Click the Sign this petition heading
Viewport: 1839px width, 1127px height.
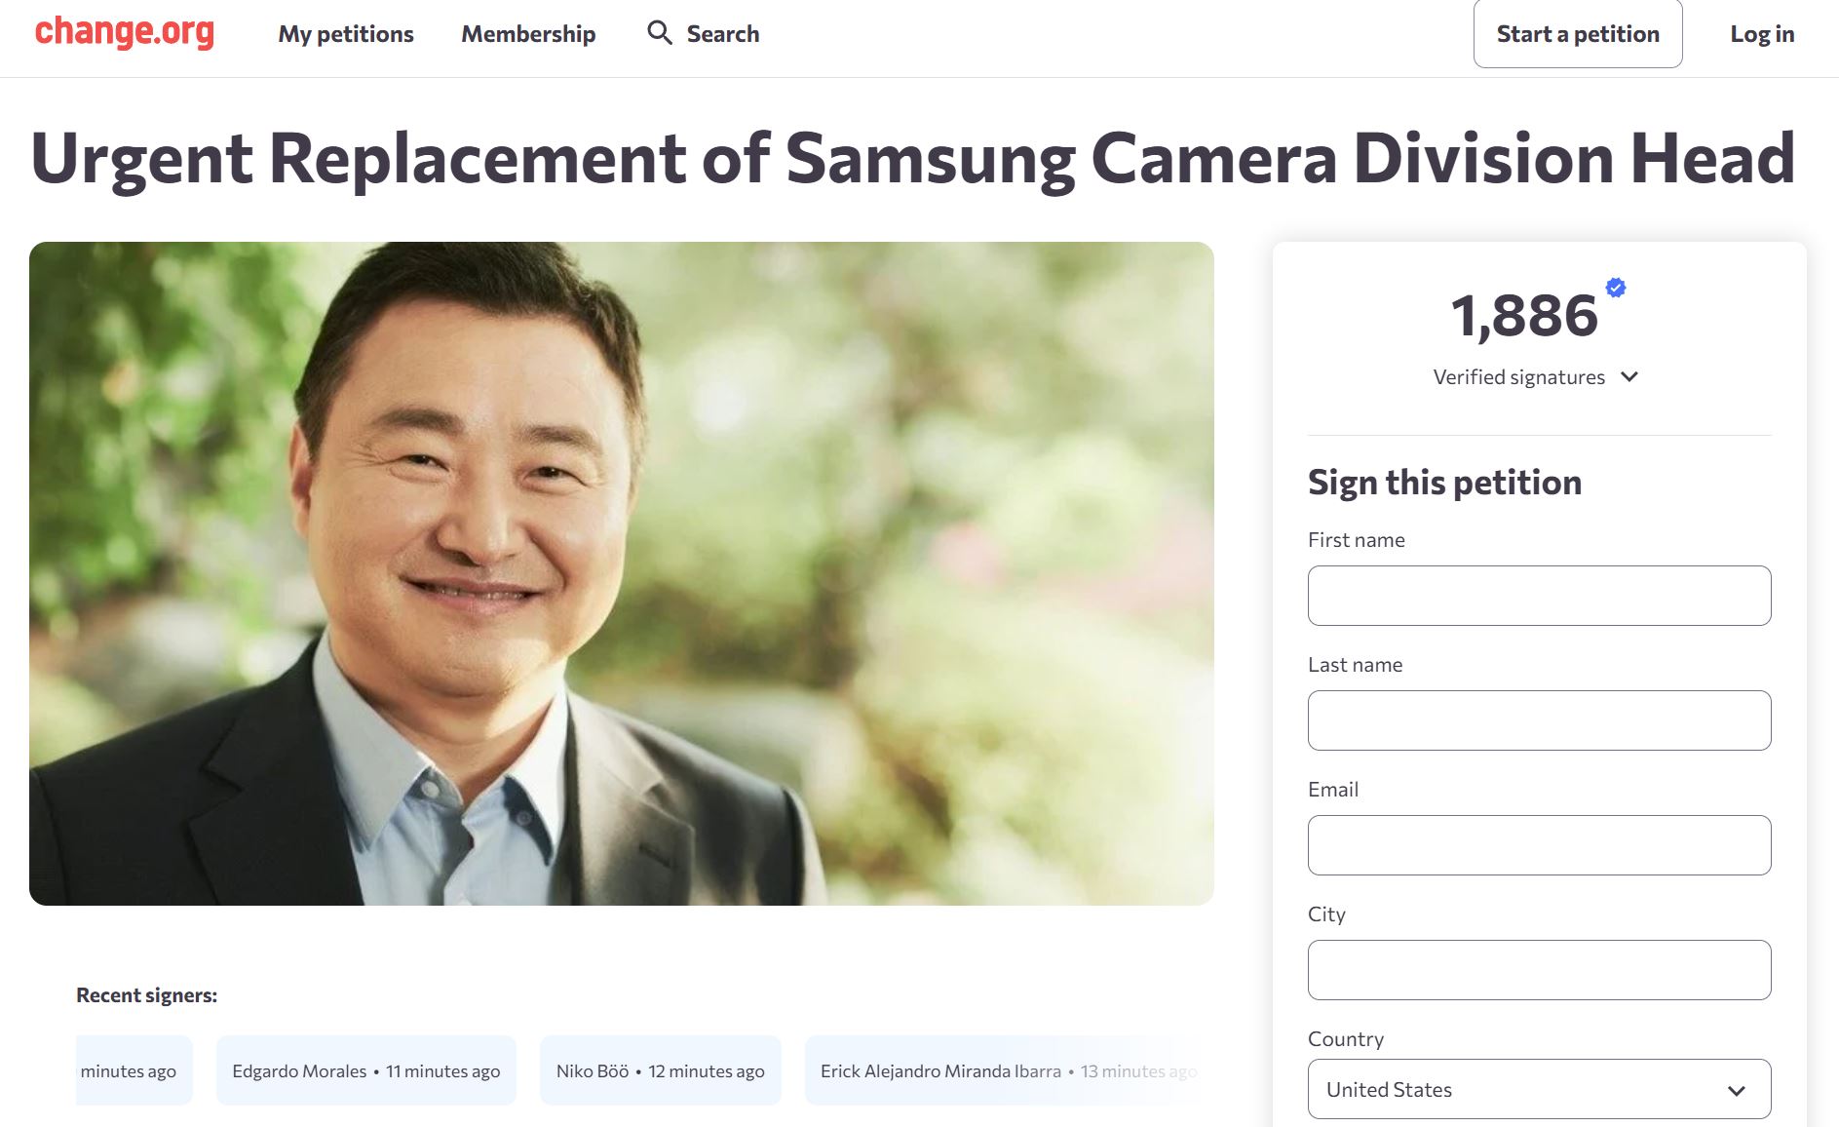coord(1444,483)
